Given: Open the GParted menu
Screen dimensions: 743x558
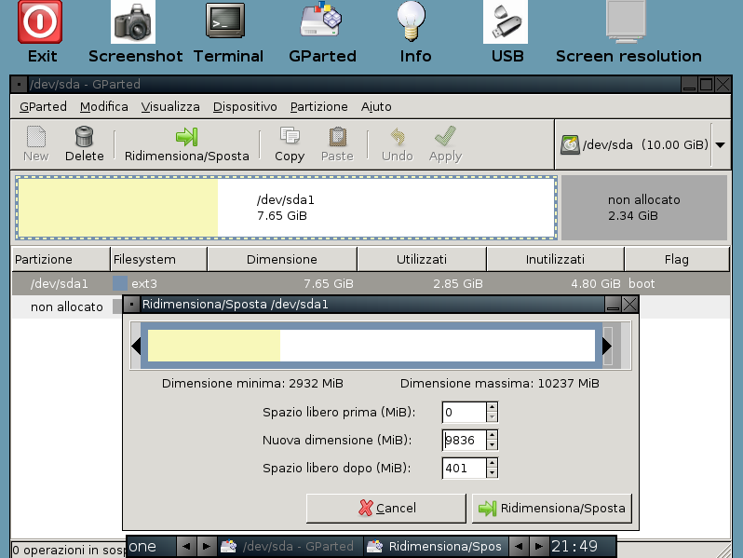Looking at the screenshot, I should pos(43,107).
